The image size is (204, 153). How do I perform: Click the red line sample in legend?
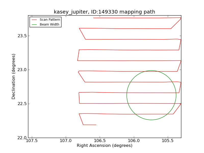click(34, 20)
